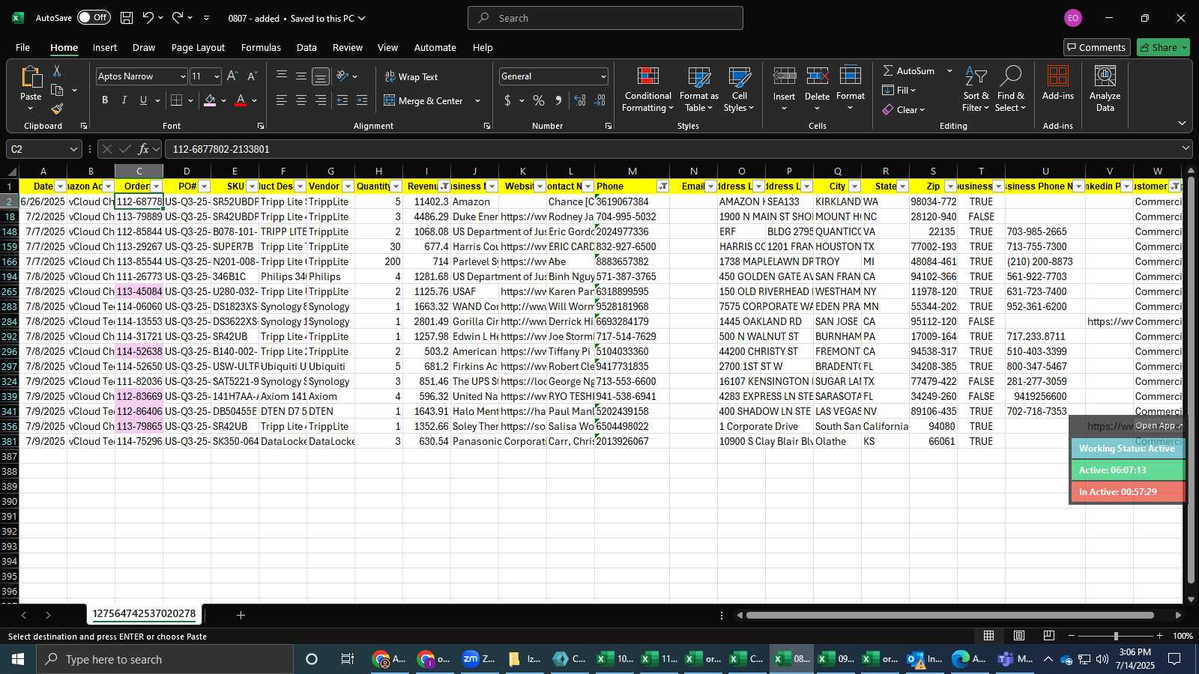Image resolution: width=1199 pixels, height=674 pixels.
Task: Open the Date column filter dropdown
Action: click(x=61, y=186)
